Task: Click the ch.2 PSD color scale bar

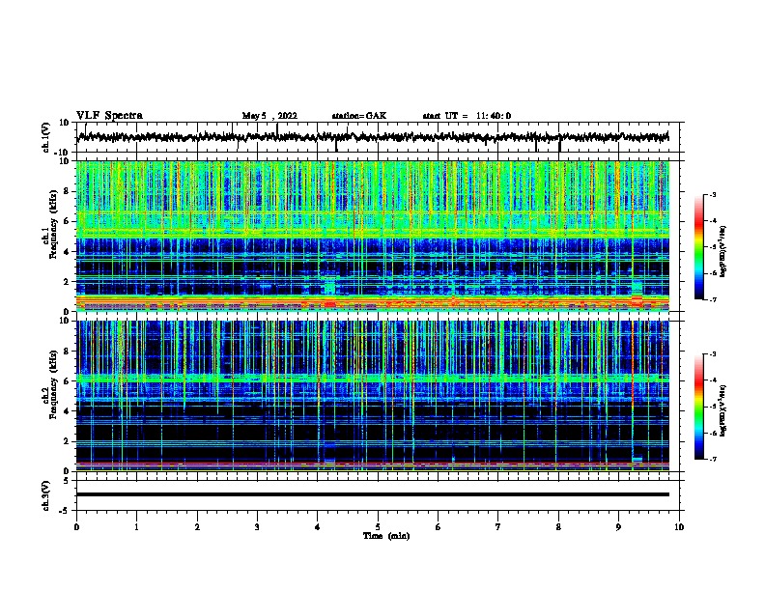Action: tap(698, 407)
